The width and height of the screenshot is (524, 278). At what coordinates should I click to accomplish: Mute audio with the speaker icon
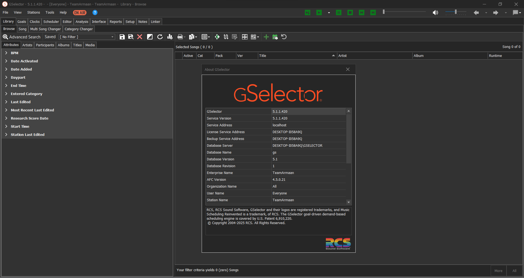coord(435,13)
